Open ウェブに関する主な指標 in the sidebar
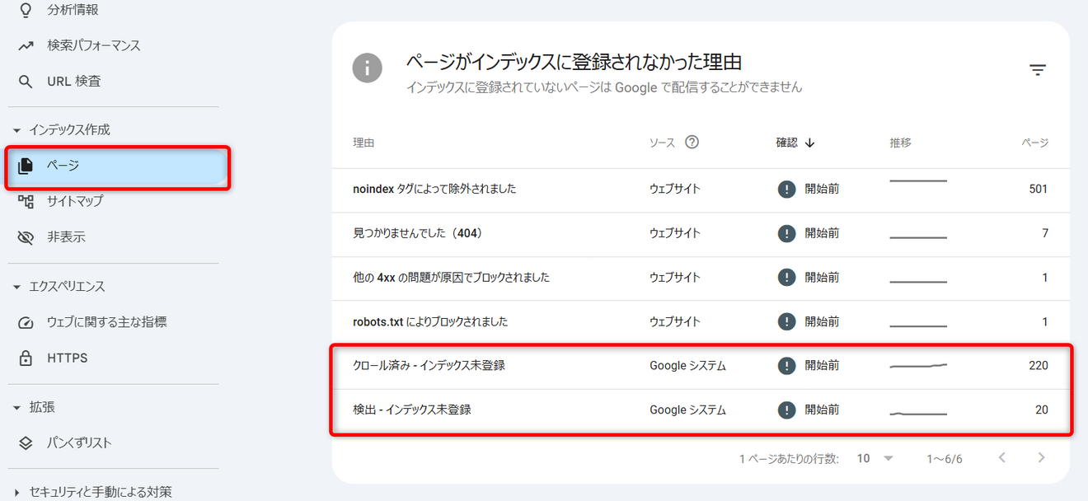This screenshot has height=501, width=1088. (x=106, y=322)
